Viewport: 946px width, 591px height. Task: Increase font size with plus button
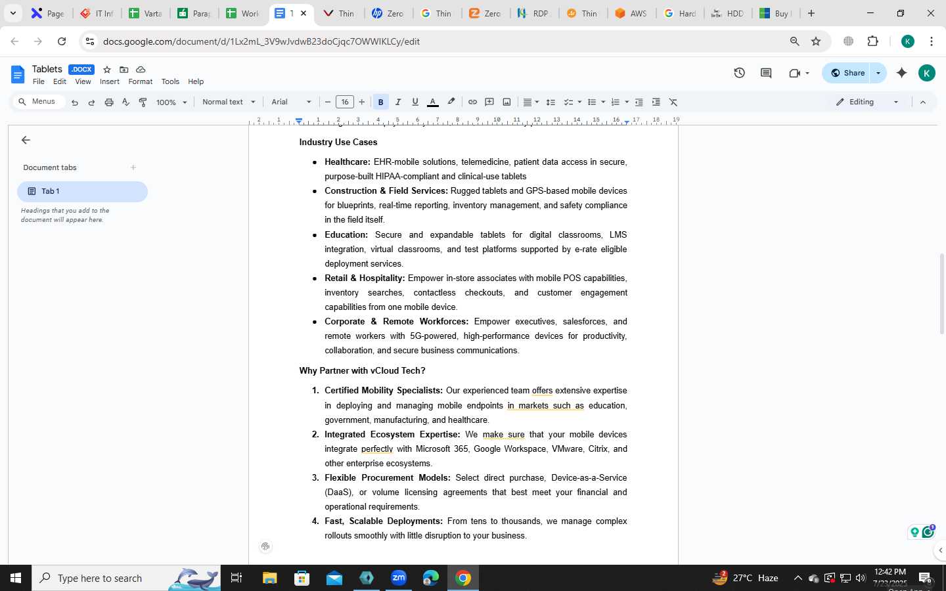(x=361, y=102)
